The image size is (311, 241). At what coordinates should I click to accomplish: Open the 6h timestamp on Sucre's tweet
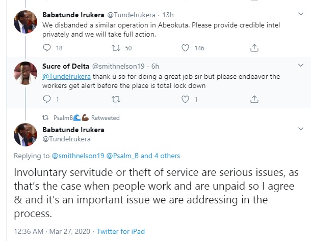(156, 66)
